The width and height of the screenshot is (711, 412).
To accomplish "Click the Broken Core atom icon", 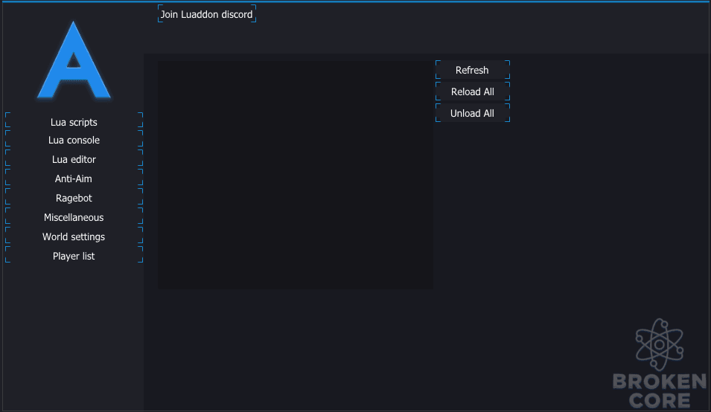I will point(660,344).
